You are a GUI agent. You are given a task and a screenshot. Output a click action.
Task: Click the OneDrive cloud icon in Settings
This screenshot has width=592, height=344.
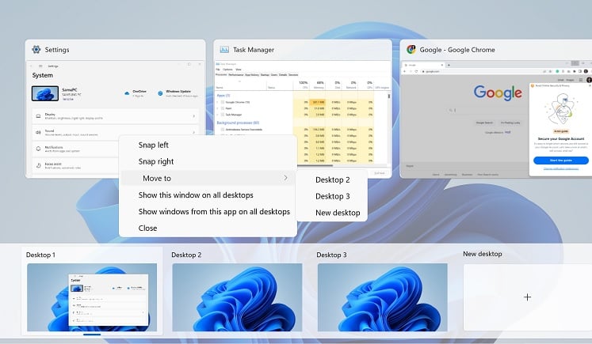click(127, 93)
